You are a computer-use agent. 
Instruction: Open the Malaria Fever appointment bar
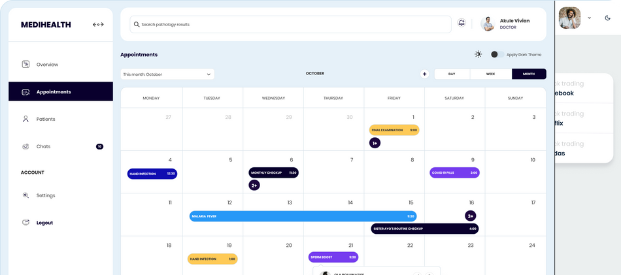(x=303, y=216)
